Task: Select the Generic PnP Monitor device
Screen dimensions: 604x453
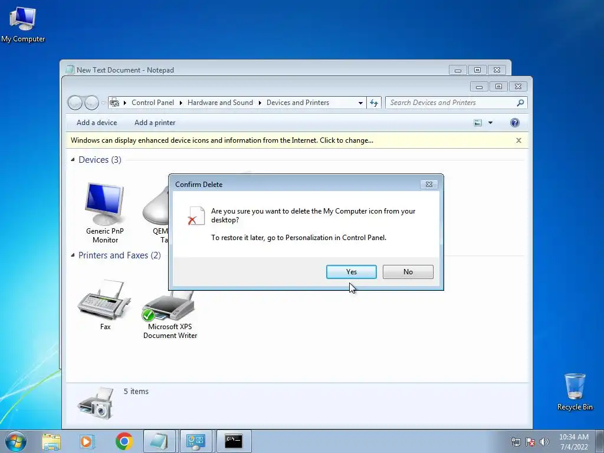Action: (105, 213)
